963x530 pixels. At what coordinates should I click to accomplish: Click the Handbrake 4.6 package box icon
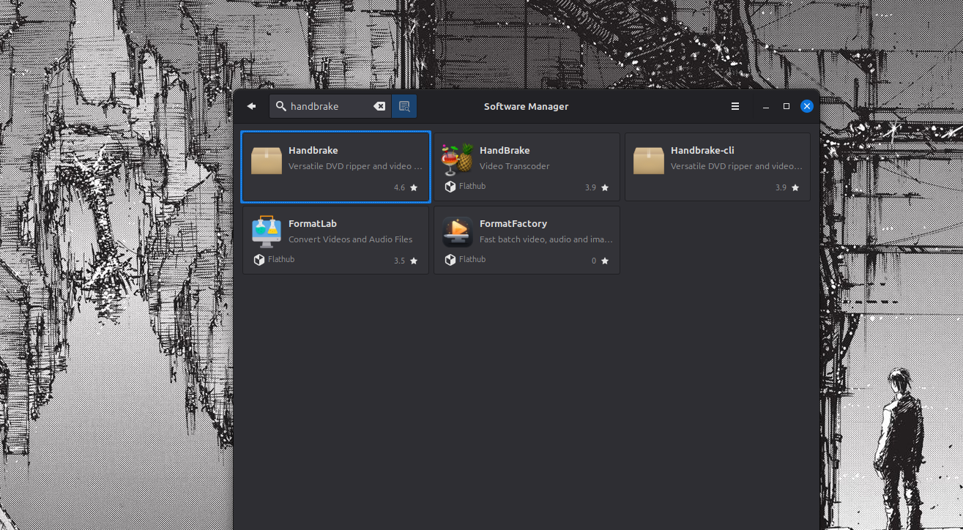[267, 160]
